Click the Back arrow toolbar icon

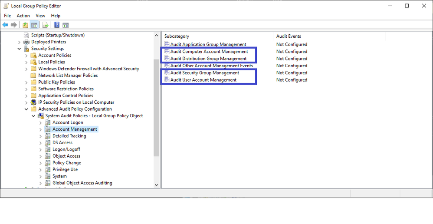(x=5, y=25)
